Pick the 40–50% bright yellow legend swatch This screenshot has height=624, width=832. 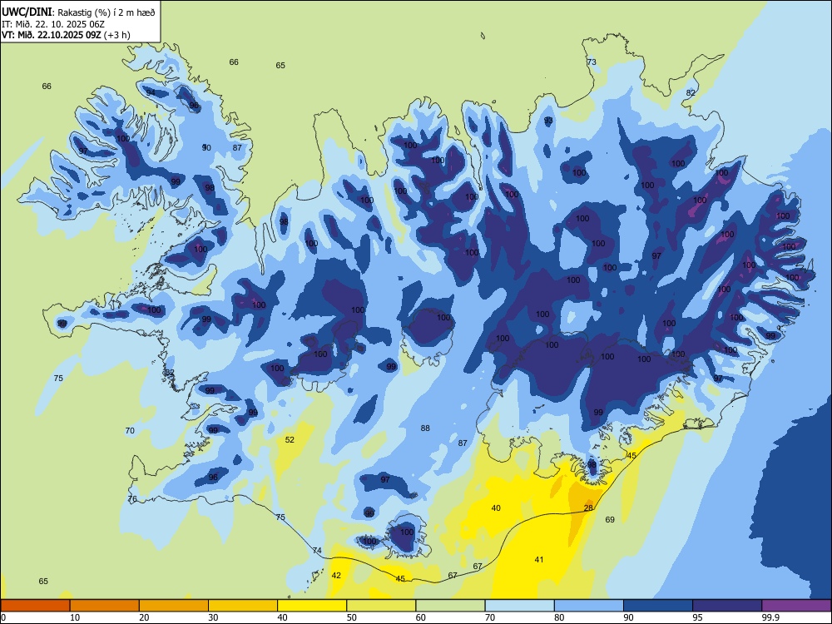(312, 606)
